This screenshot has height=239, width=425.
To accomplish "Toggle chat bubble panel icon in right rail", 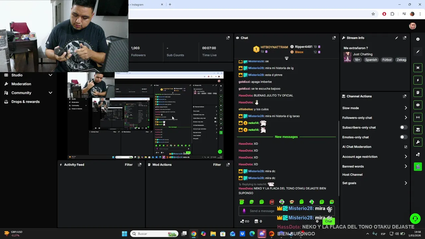I will click(x=418, y=105).
